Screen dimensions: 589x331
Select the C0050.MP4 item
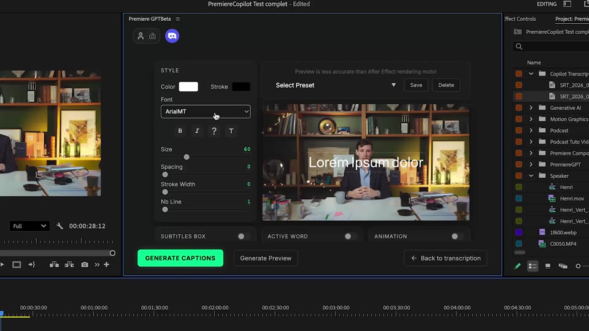click(563, 244)
